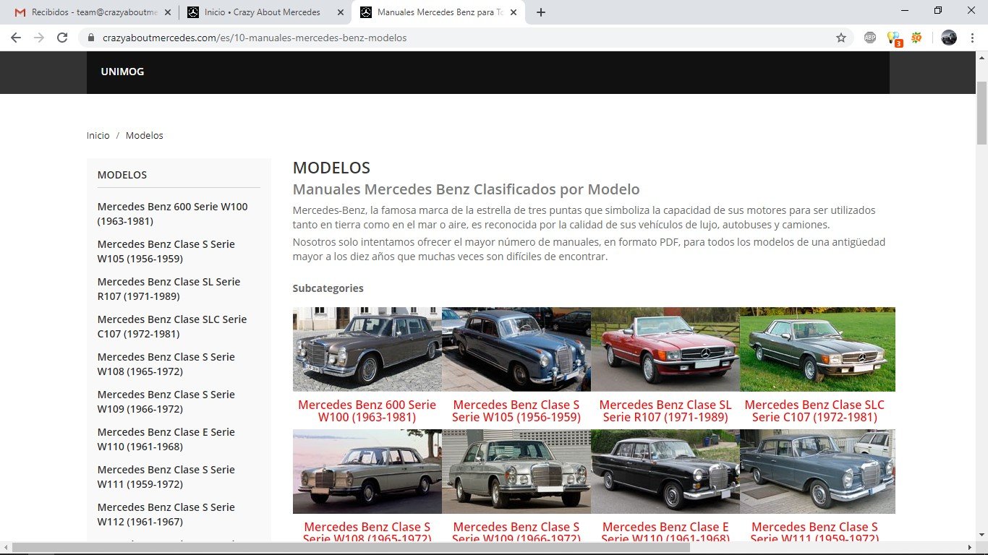Close the Manuales Mercedes Benz tab
988x555 pixels.
point(514,12)
